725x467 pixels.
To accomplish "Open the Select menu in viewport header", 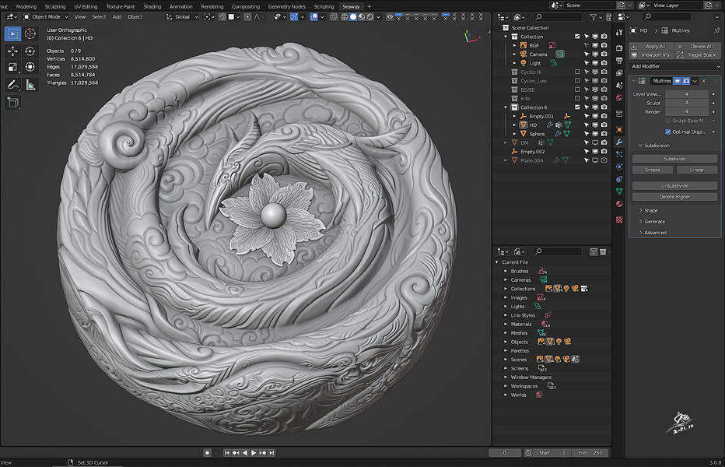I will pyautogui.click(x=99, y=16).
